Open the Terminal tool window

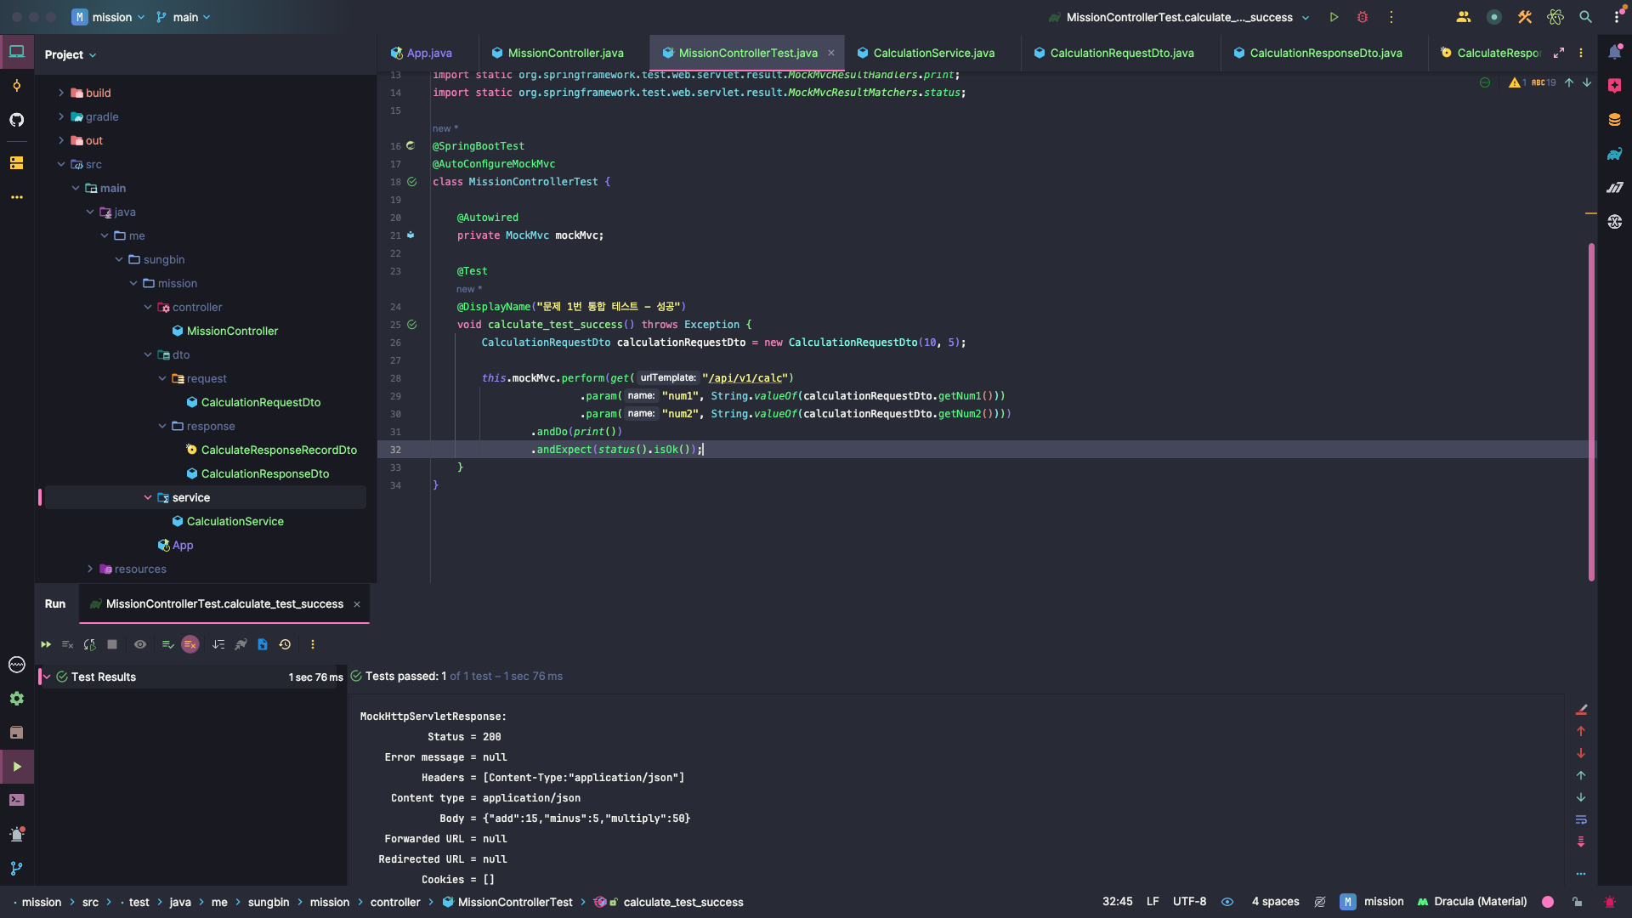(17, 800)
